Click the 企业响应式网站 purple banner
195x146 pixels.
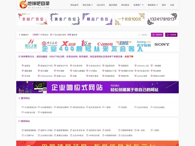tap(97, 87)
